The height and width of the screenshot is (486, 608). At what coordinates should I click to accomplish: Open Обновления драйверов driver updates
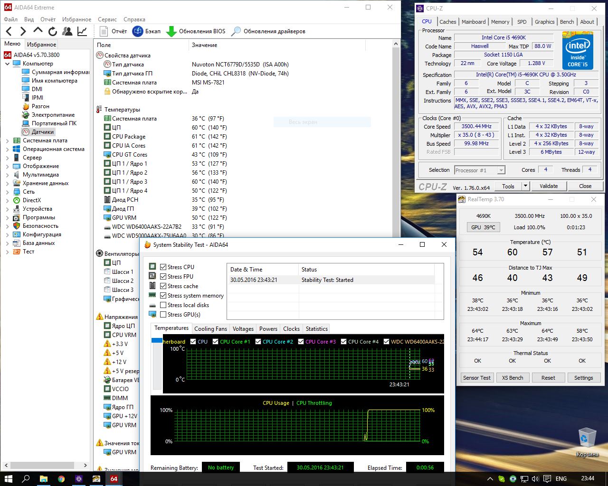(x=268, y=31)
